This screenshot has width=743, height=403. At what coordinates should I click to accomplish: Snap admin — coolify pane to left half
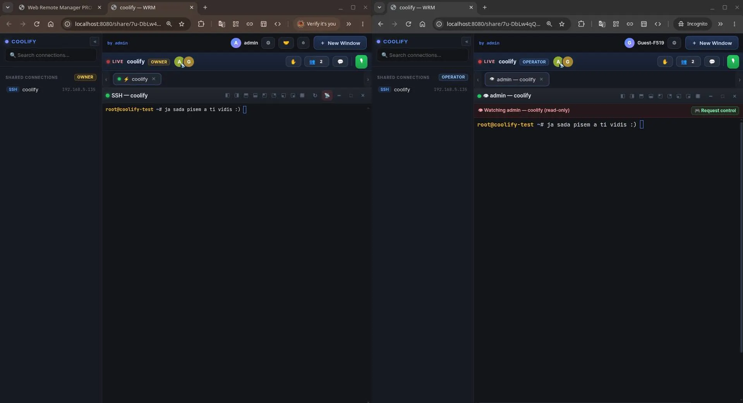pyautogui.click(x=623, y=96)
